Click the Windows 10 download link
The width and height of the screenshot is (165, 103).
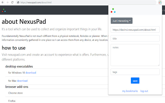click(31, 73)
